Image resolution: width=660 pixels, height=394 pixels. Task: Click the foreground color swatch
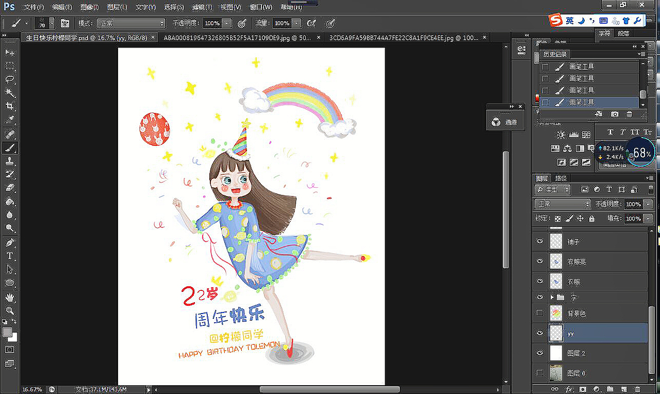[x=7, y=332]
